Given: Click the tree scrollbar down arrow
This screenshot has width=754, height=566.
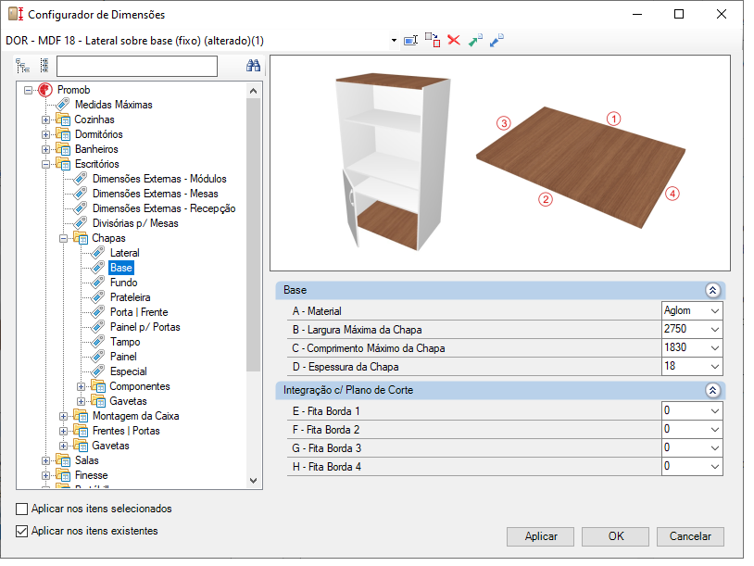Looking at the screenshot, I should pyautogui.click(x=254, y=481).
